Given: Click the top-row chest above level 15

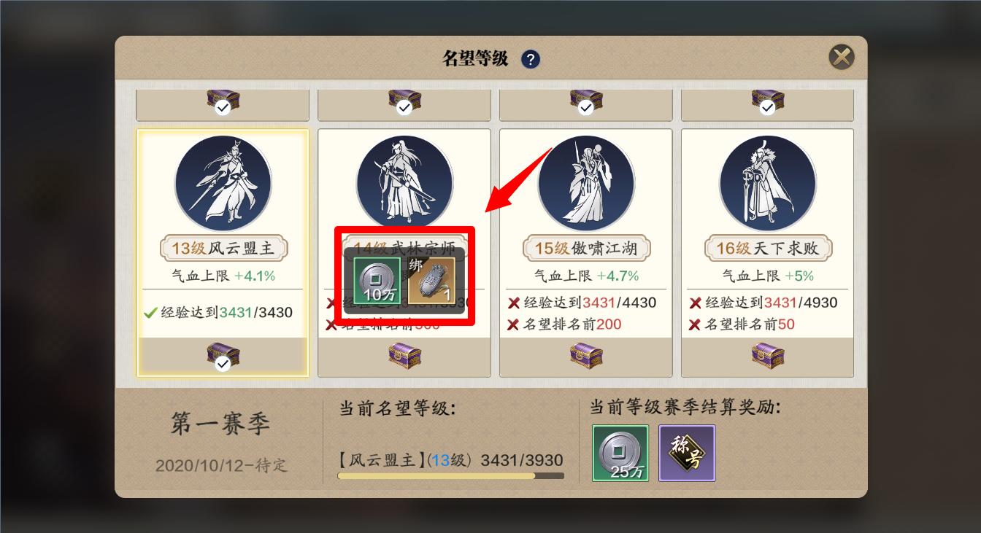Looking at the screenshot, I should click(x=586, y=102).
